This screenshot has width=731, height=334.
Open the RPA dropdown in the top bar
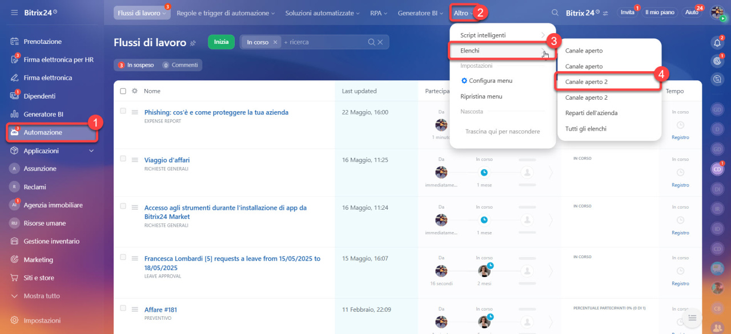(x=379, y=13)
